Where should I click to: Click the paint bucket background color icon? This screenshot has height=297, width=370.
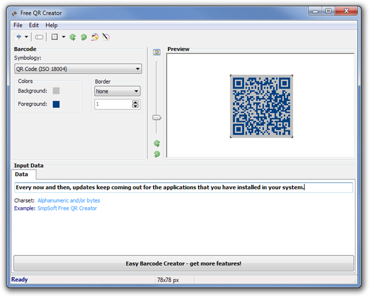point(95,37)
